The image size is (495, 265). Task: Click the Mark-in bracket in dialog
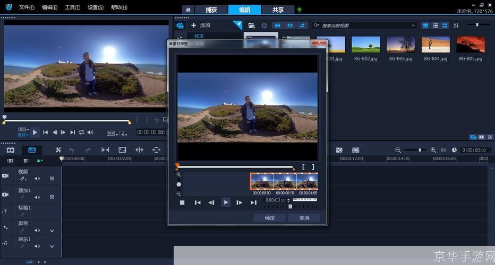click(304, 167)
